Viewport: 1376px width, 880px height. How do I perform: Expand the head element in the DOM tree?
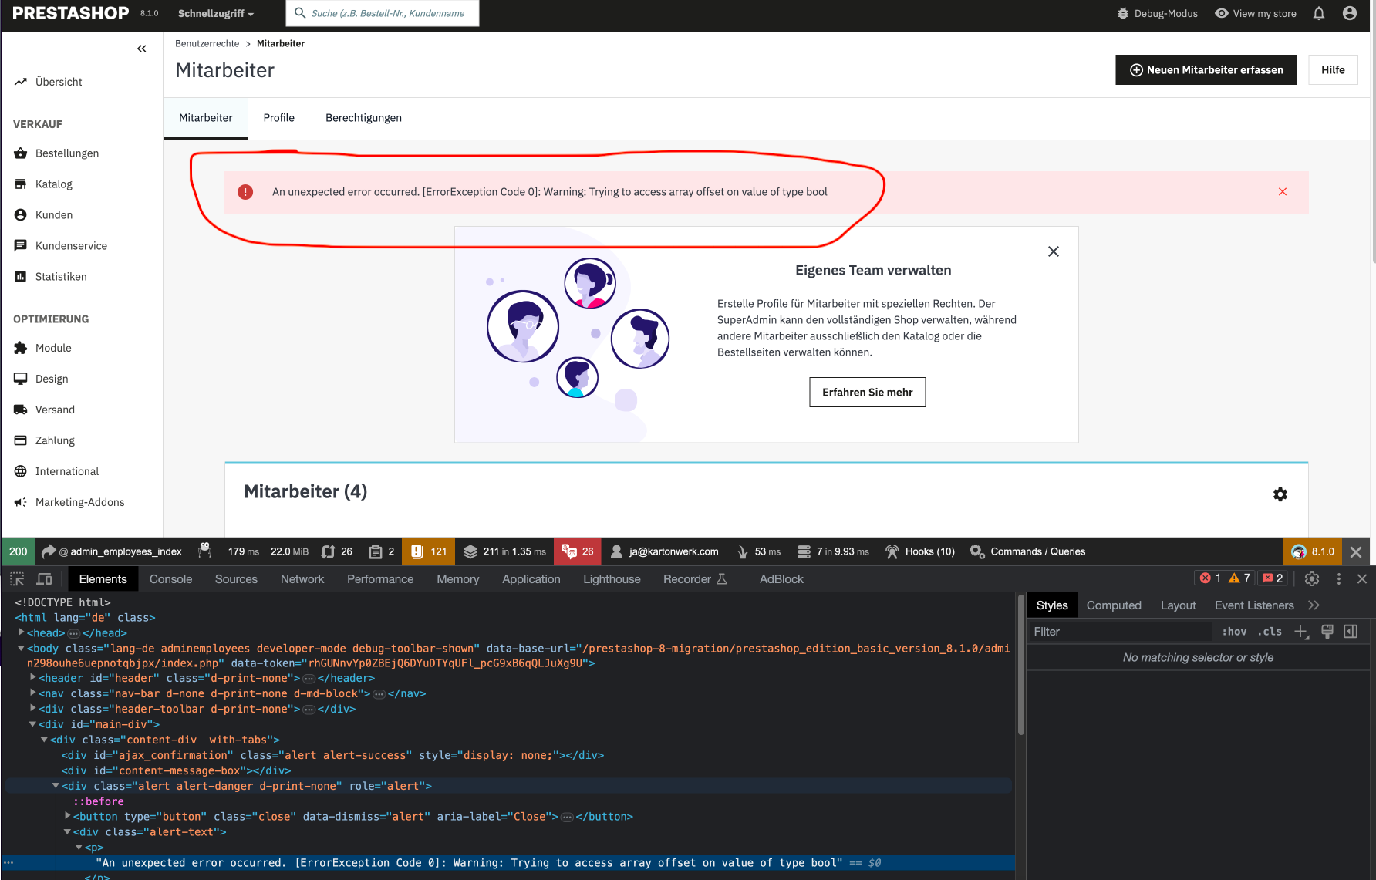(x=22, y=632)
